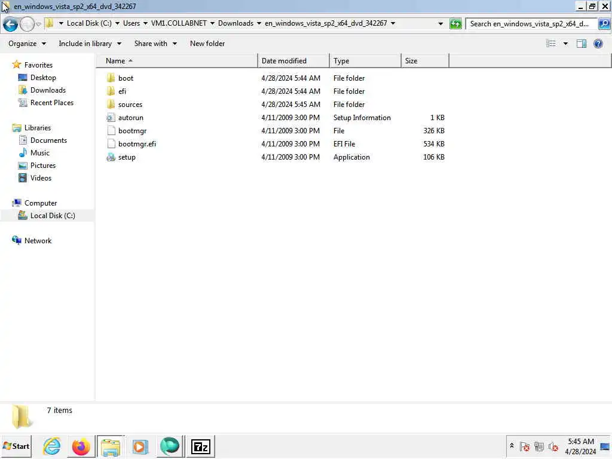Open Windows Media Player from taskbar
Screen dimensions: 612x459
tap(140, 446)
